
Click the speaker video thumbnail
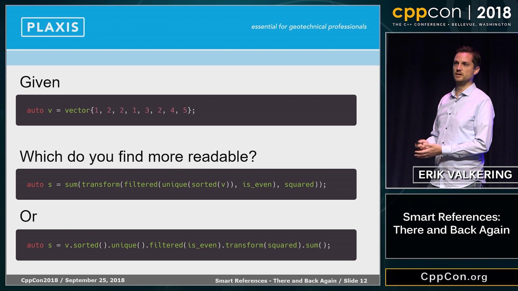click(452, 110)
